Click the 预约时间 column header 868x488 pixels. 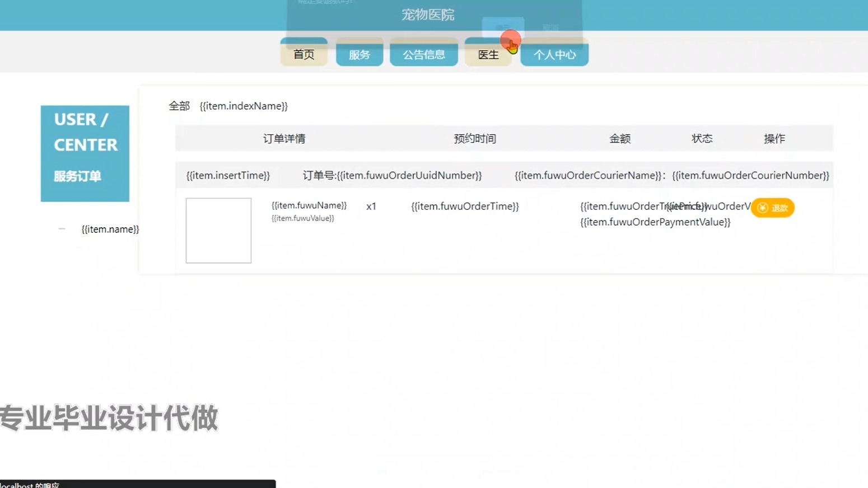point(475,138)
